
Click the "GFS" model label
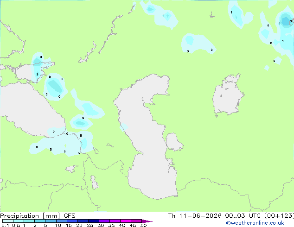(70, 216)
